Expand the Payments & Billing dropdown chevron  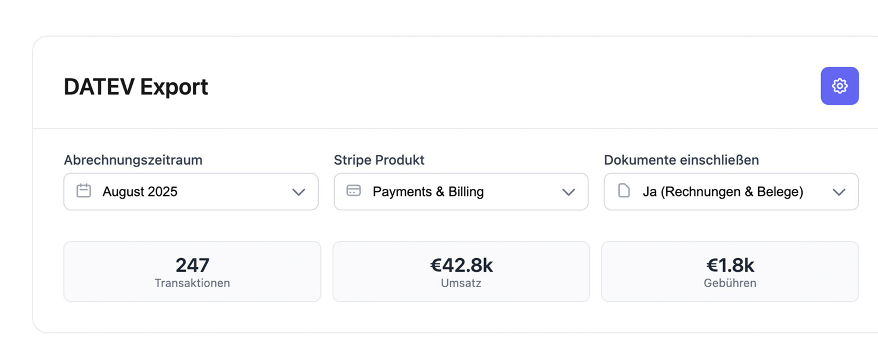coord(568,192)
